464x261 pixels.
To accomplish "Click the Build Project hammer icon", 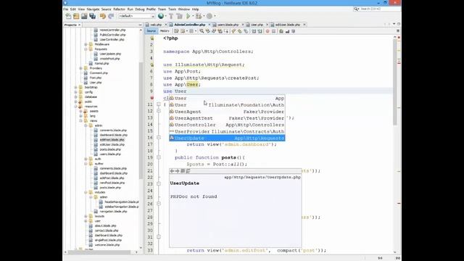I will tap(171, 16).
